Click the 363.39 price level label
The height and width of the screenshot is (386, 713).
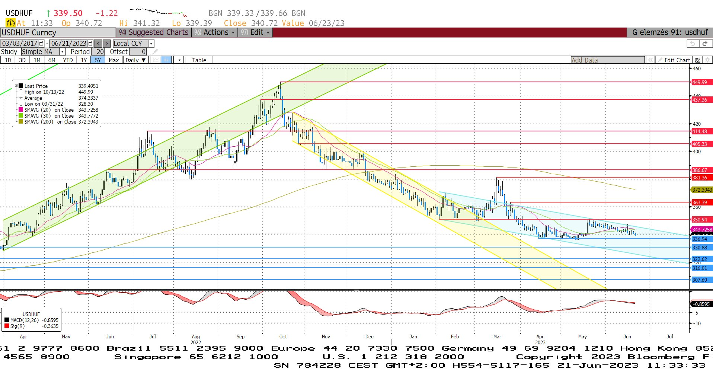(x=701, y=202)
